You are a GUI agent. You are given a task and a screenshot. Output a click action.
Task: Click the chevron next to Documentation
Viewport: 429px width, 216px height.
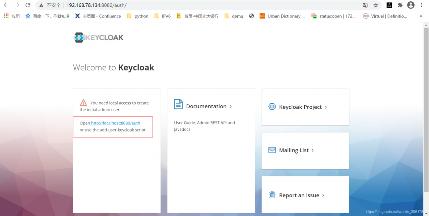click(x=231, y=107)
